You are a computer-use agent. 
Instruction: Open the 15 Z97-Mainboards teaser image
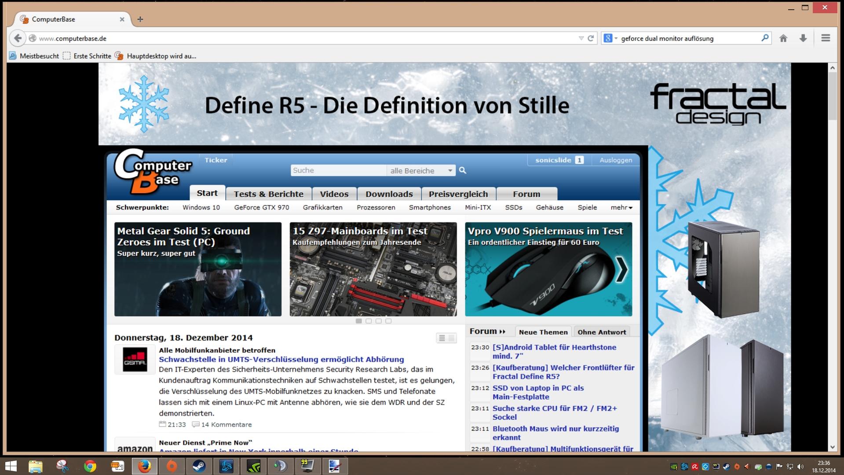373,269
